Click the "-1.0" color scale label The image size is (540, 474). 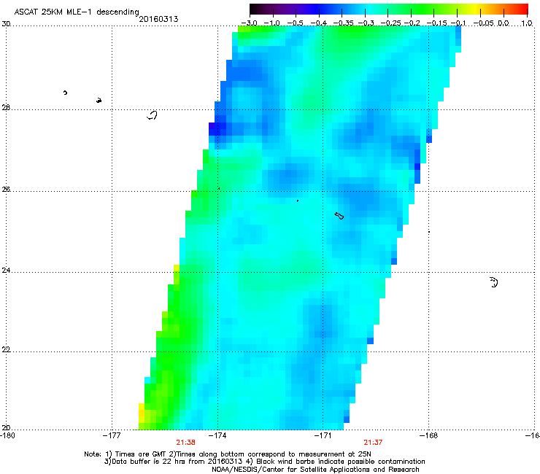pyautogui.click(x=272, y=23)
